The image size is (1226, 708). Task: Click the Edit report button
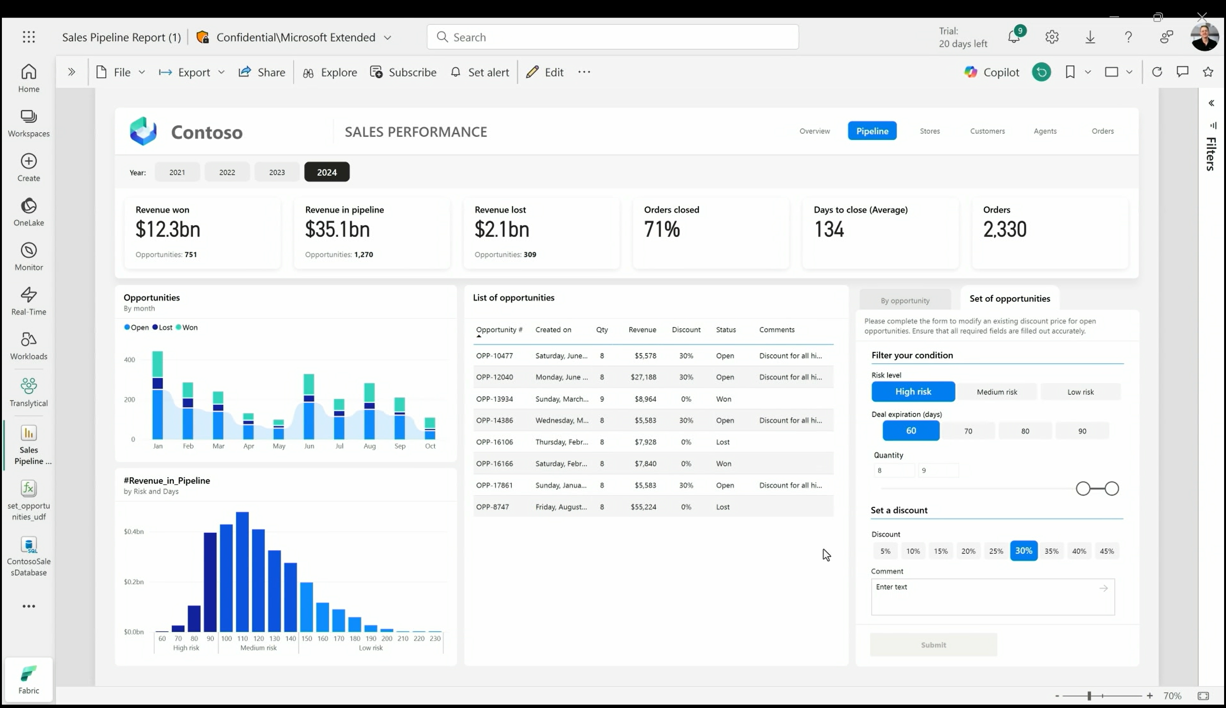tap(545, 72)
